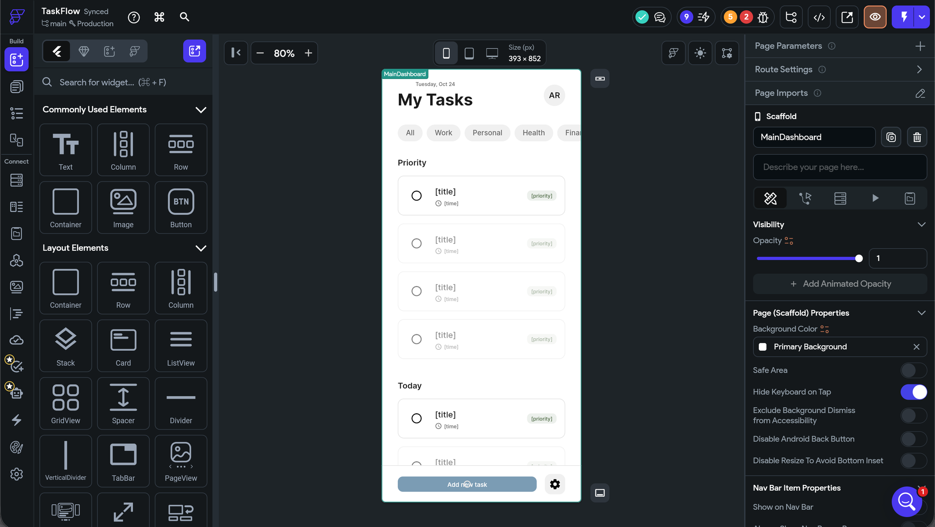Click Add new task button

467,484
